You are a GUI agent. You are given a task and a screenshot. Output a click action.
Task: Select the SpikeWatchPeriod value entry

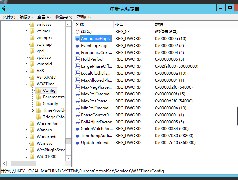tap(97, 129)
